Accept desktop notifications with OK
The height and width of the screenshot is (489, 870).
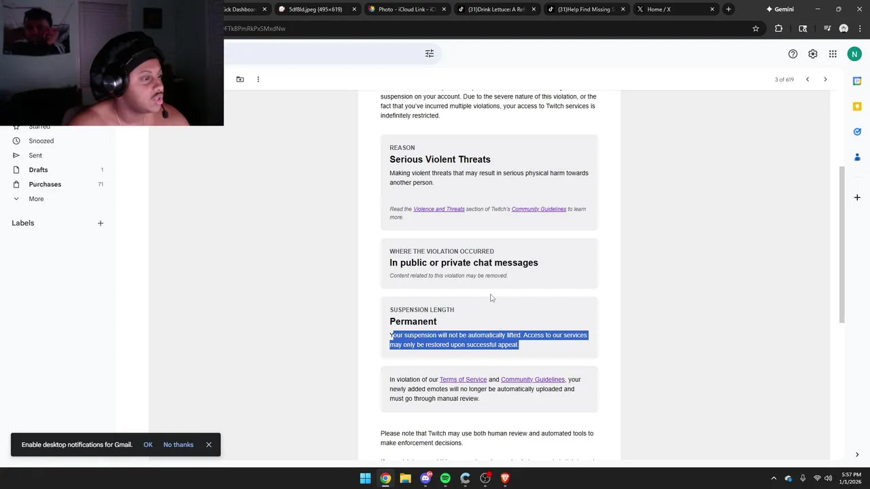click(148, 445)
